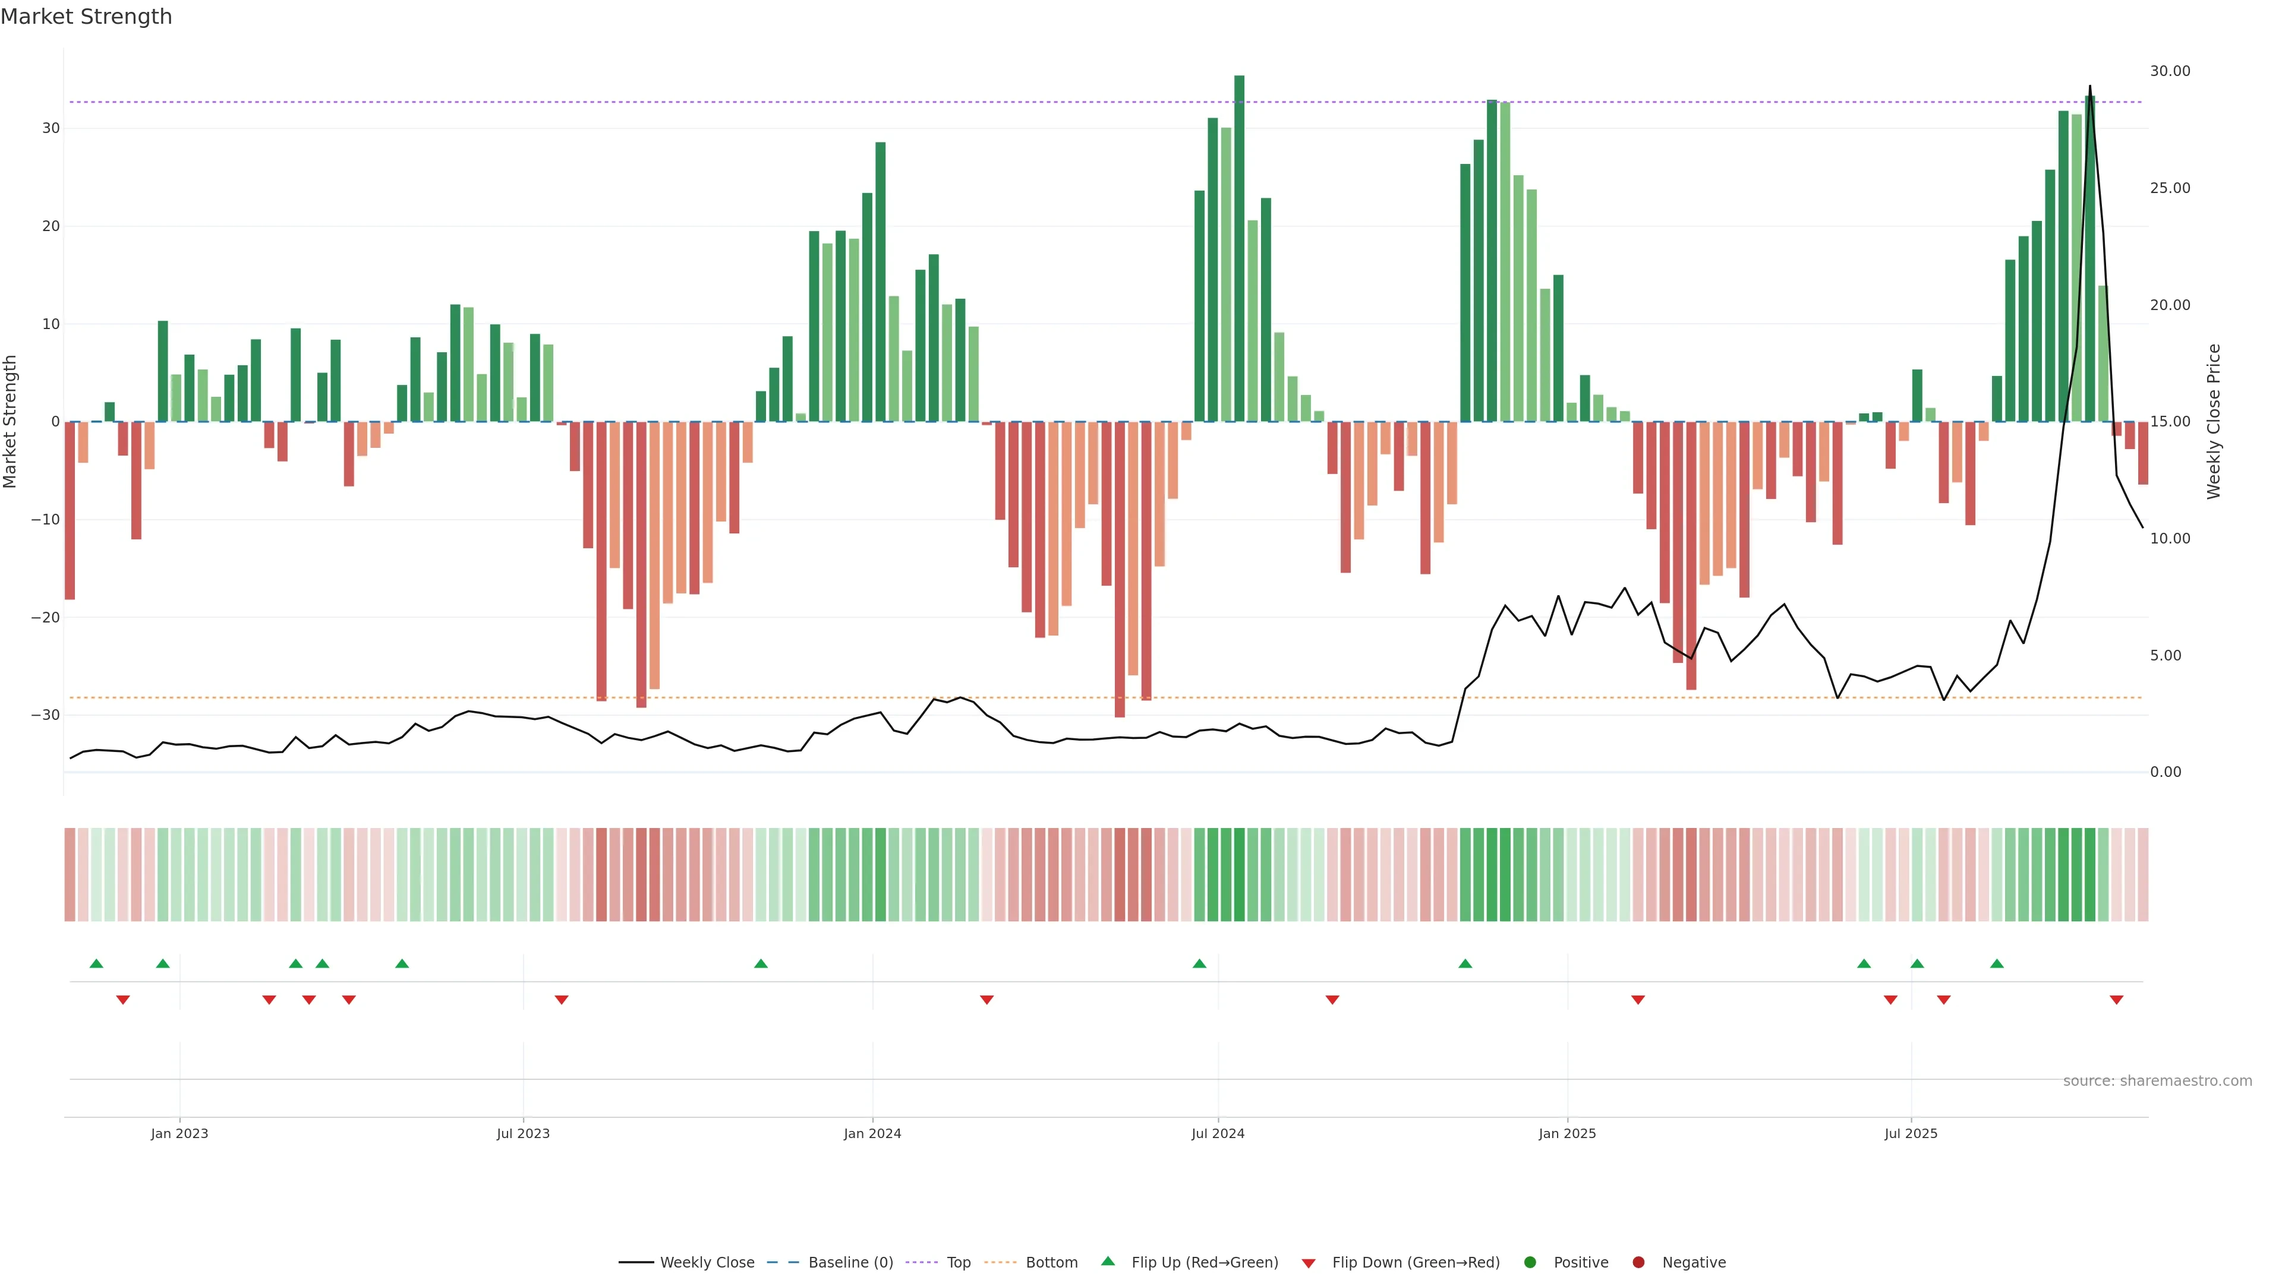Image resolution: width=2282 pixels, height=1283 pixels.
Task: Click the tallest green bar above the Top line
Action: (1239, 248)
